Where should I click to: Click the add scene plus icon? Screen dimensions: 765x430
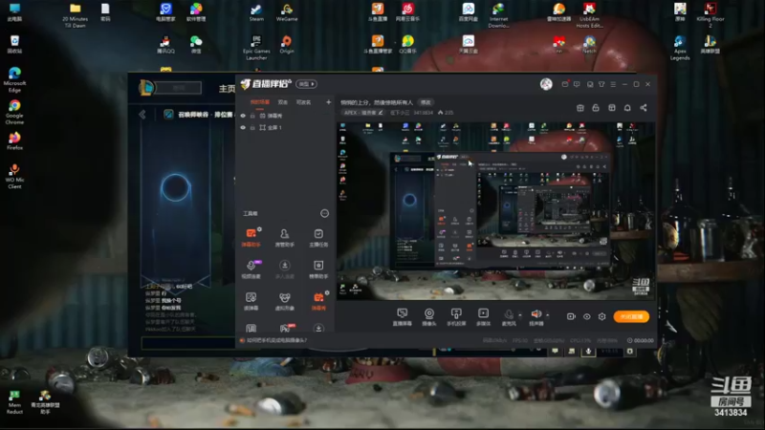(x=328, y=102)
